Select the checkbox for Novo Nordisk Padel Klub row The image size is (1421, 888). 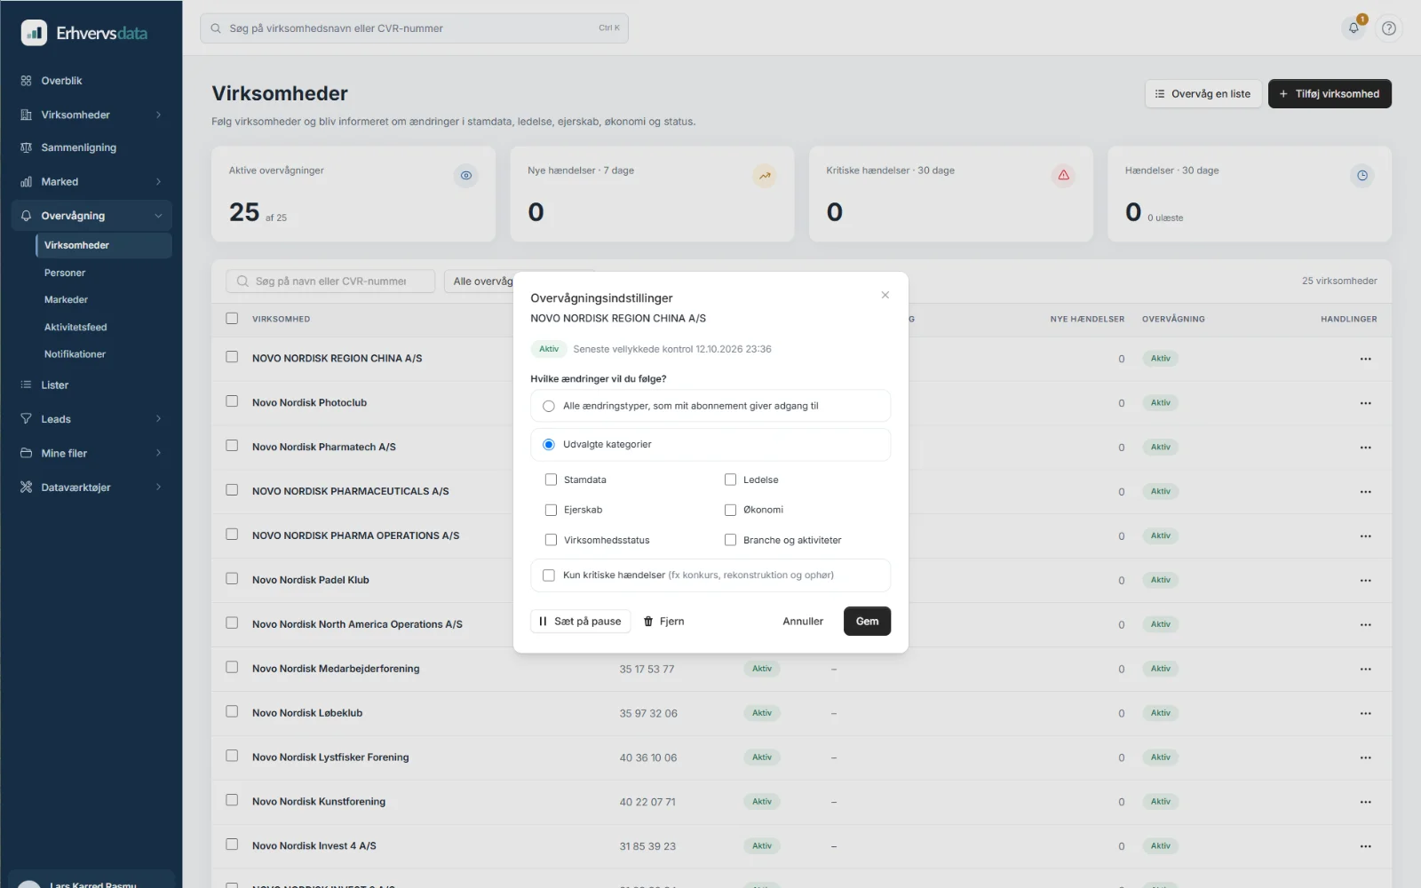232,579
